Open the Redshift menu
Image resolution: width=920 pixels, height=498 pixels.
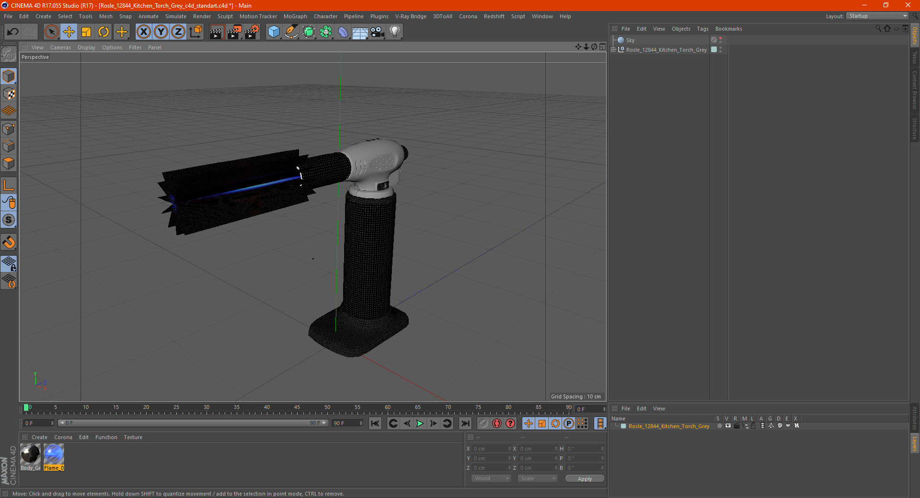click(x=494, y=16)
